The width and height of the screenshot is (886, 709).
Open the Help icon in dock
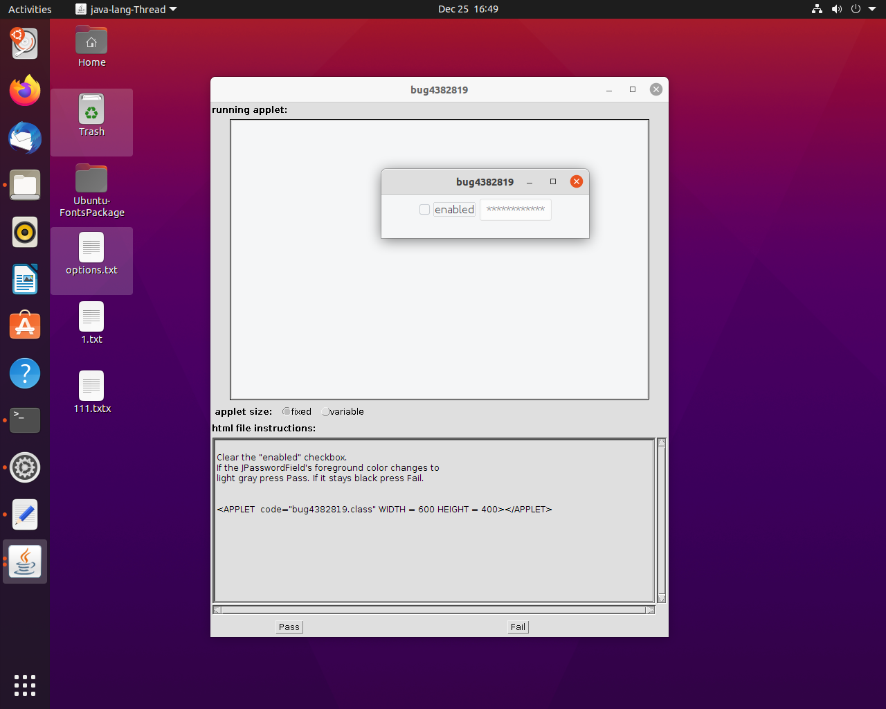coord(25,373)
